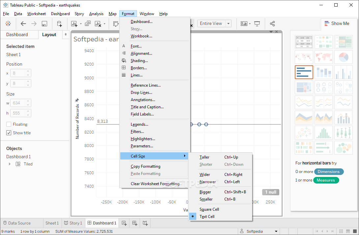
Task: Choose Borders... from Format menu
Action: coord(139,68)
